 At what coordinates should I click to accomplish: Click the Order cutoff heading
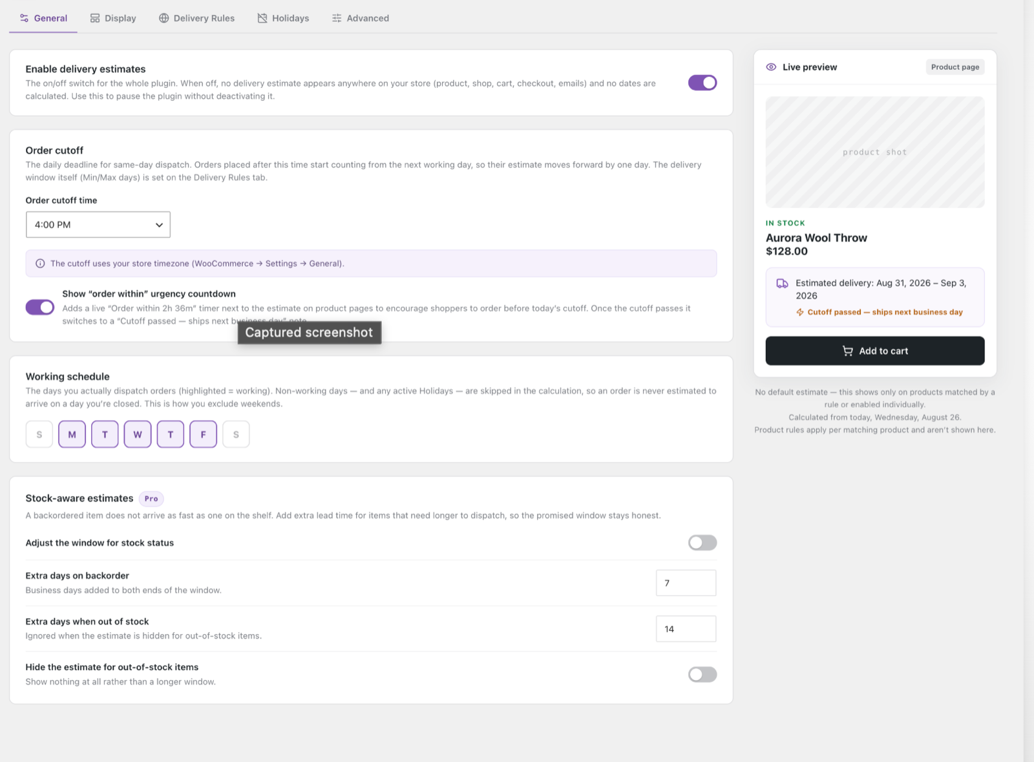tap(54, 151)
